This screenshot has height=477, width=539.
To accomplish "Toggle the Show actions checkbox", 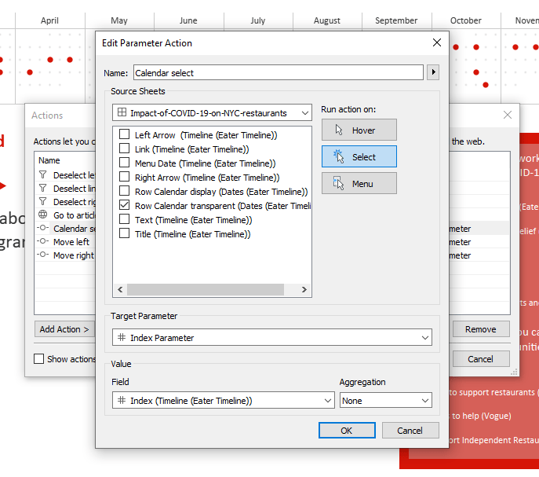I will click(39, 359).
